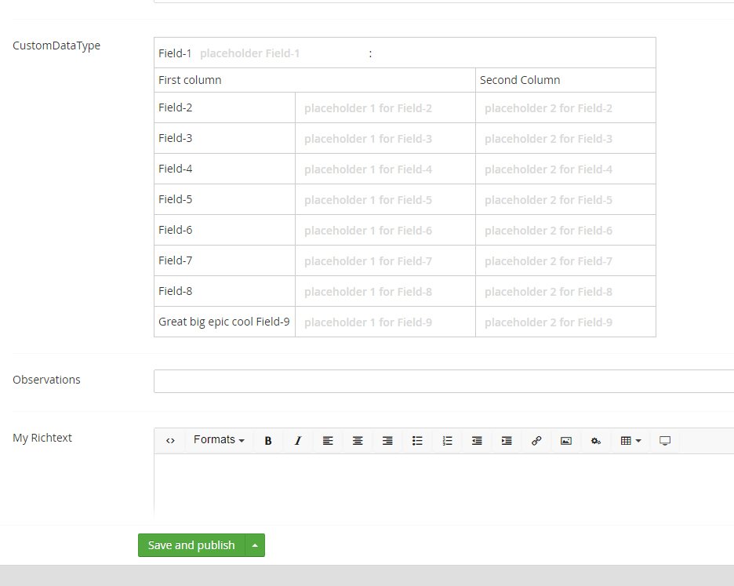Click the CustomDataType property label
Screen dimensions: 734x586
point(56,46)
